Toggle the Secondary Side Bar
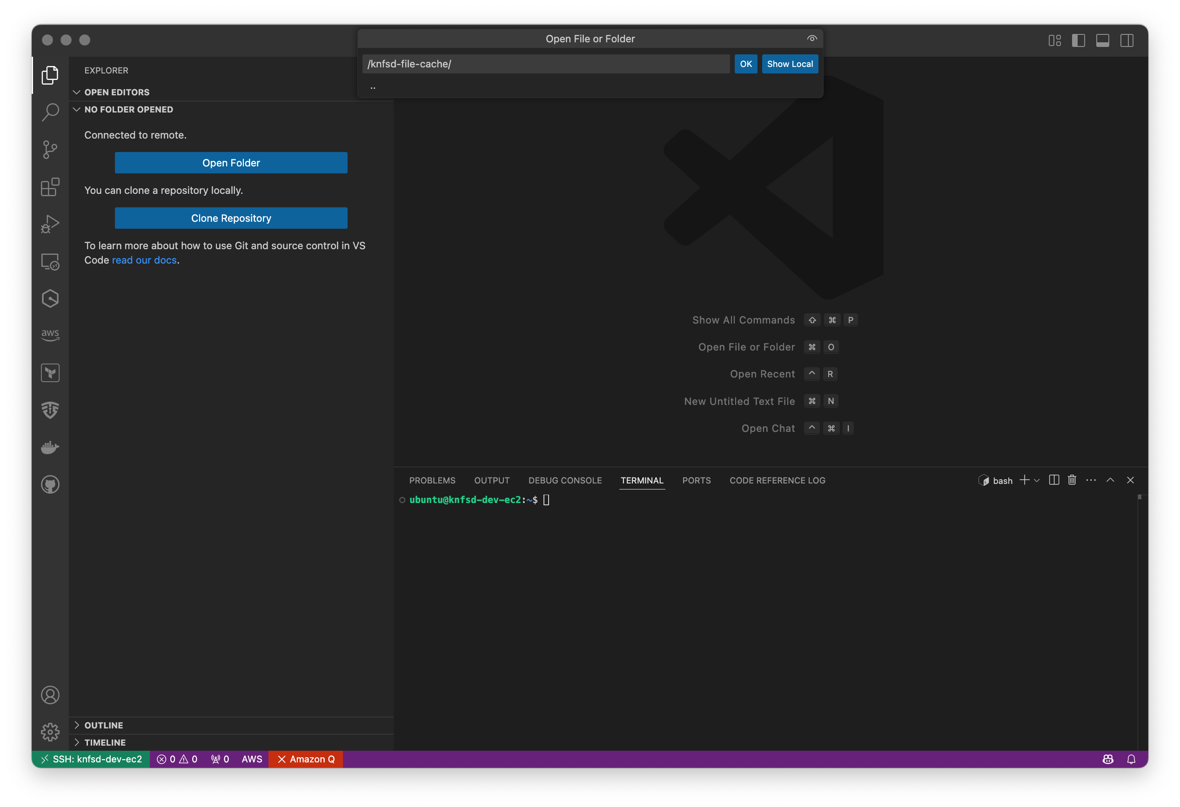Image resolution: width=1180 pixels, height=807 pixels. (x=1126, y=40)
